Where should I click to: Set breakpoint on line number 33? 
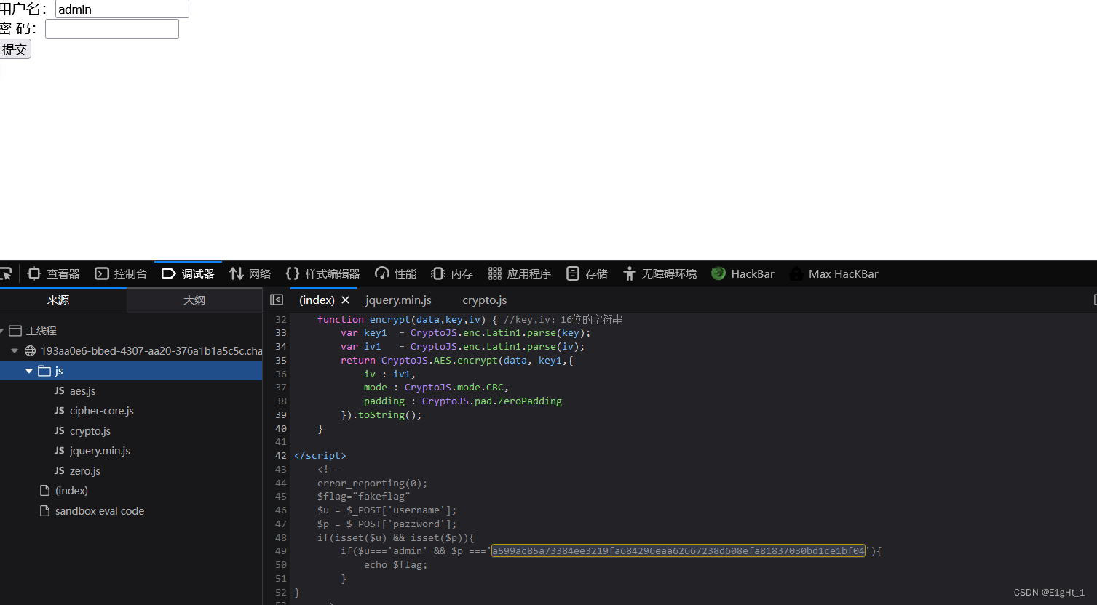point(281,332)
